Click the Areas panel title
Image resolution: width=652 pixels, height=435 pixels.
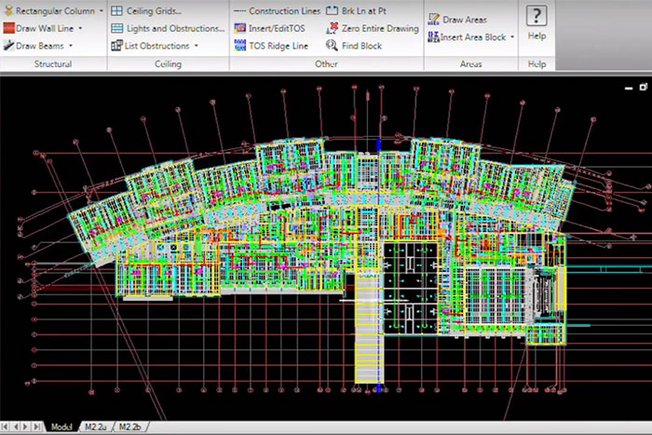coord(470,64)
